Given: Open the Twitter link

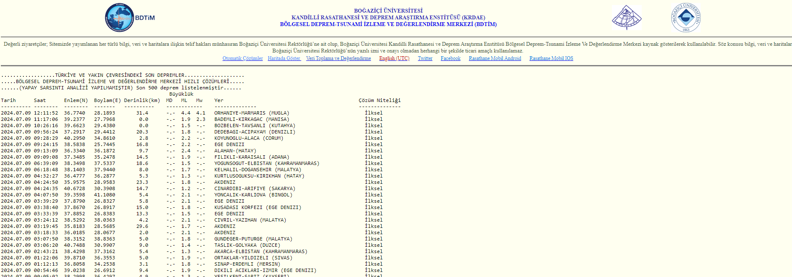Looking at the screenshot, I should (425, 58).
